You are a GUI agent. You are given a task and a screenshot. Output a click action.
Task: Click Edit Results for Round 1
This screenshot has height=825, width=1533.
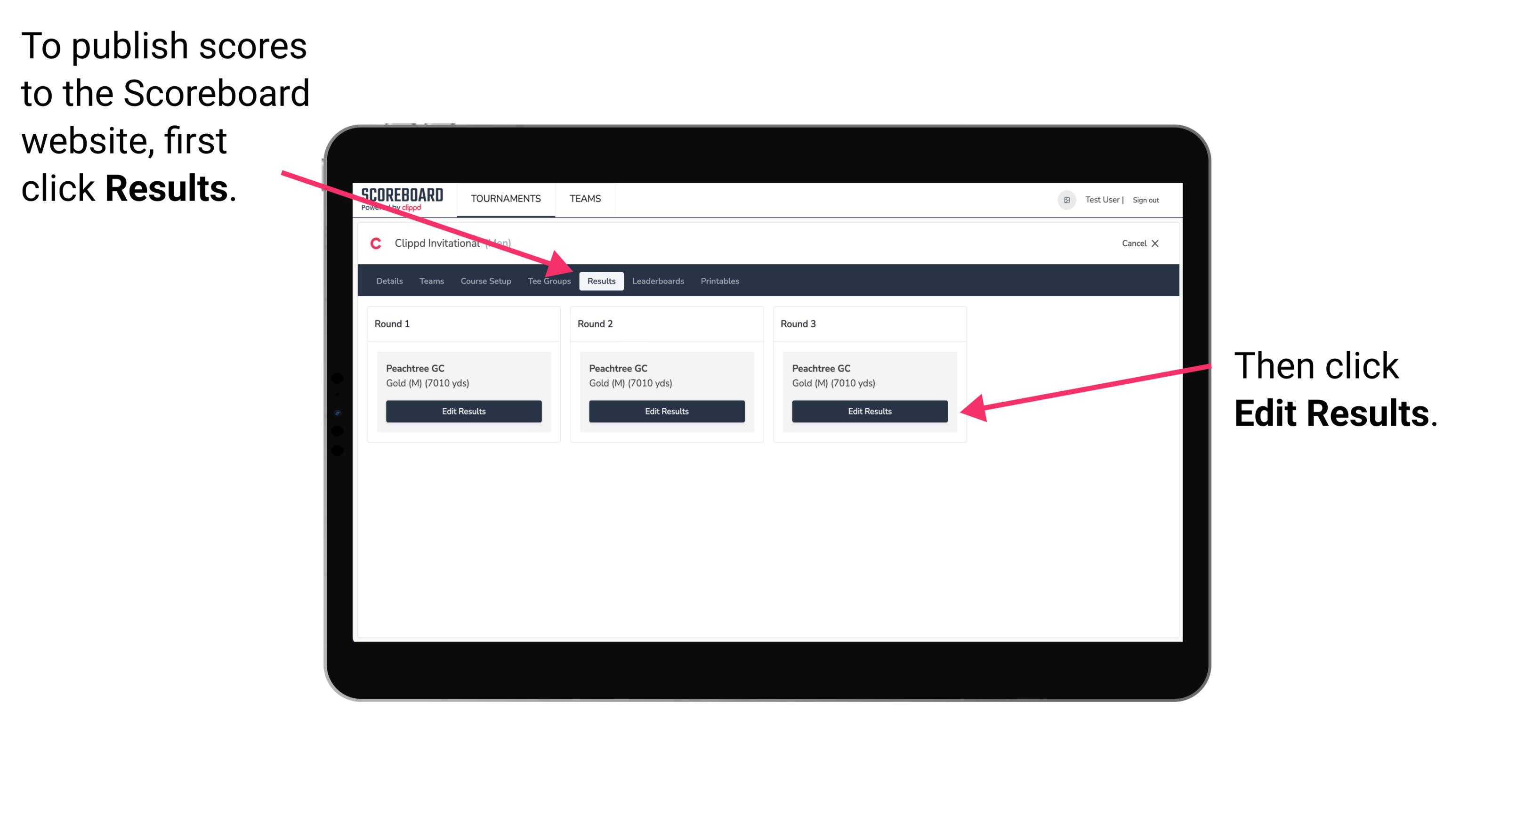[x=463, y=412]
